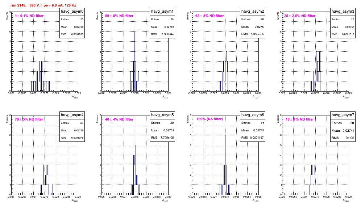Viewport: 361px width, 207px height.
Task: Click the '40± 4% ND filter' label
Action: [119, 119]
